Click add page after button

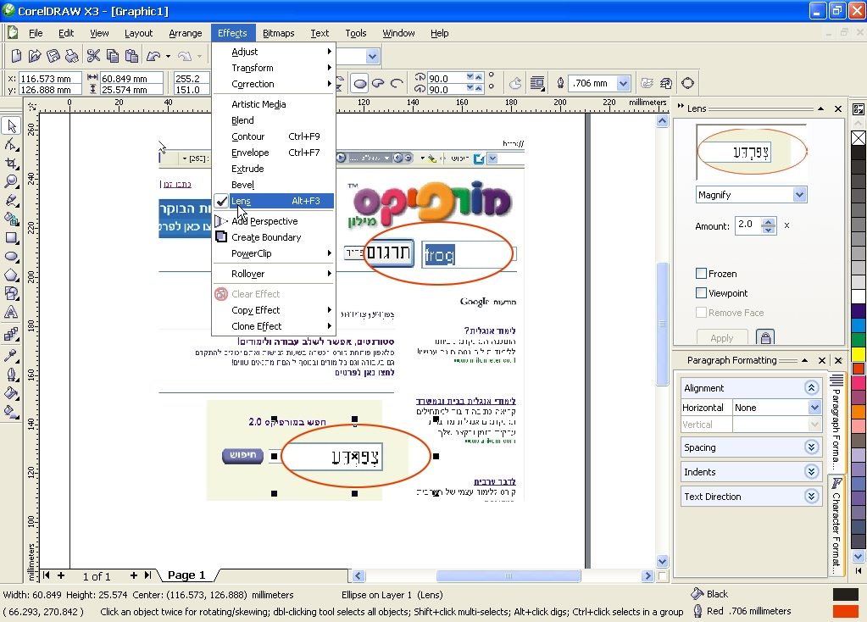(x=133, y=575)
